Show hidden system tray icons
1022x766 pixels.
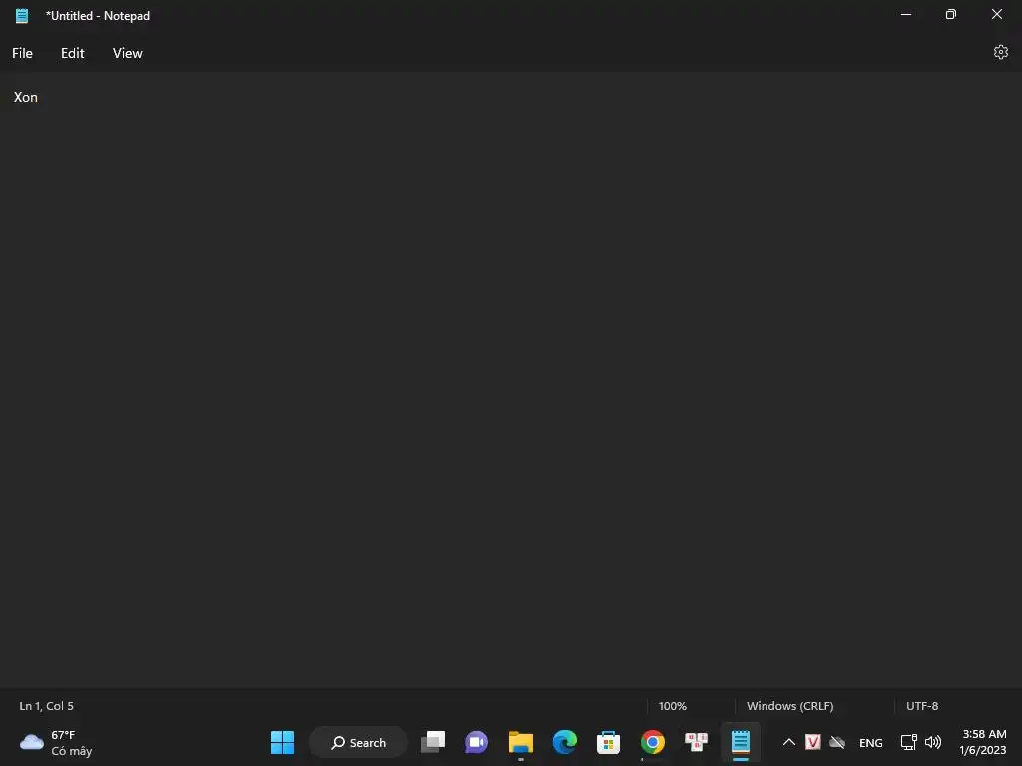pyautogui.click(x=788, y=742)
